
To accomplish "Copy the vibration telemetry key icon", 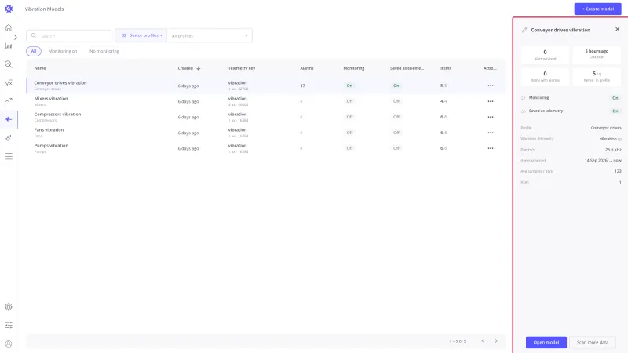I will [x=619, y=140].
